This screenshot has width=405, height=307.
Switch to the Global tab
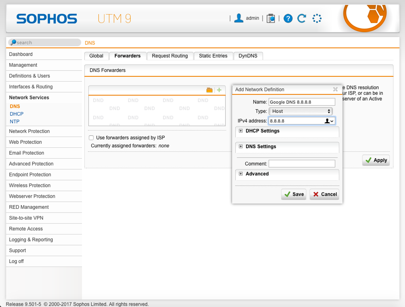pos(97,56)
